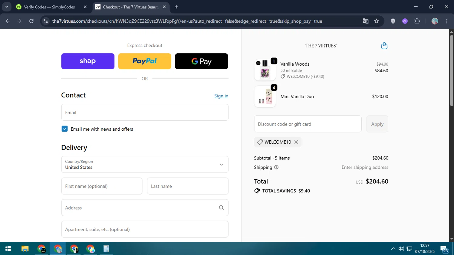Select the Checkout - The 7 Virtues tab
This screenshot has width=454, height=255.
[131, 7]
